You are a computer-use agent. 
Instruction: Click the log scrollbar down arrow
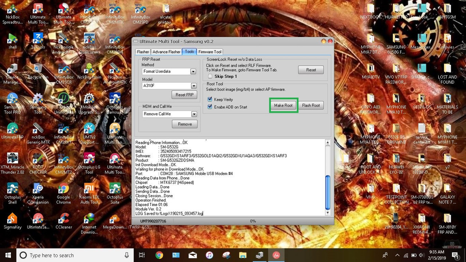coord(327,213)
